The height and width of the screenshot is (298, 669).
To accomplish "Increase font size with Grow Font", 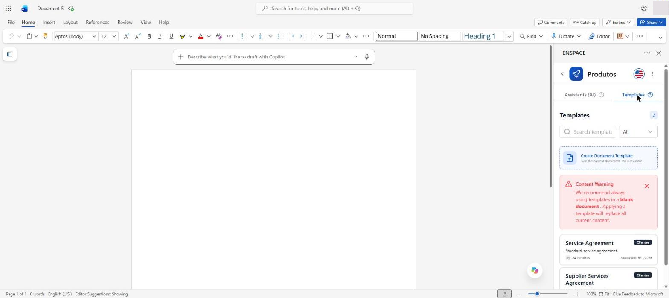I will (126, 36).
